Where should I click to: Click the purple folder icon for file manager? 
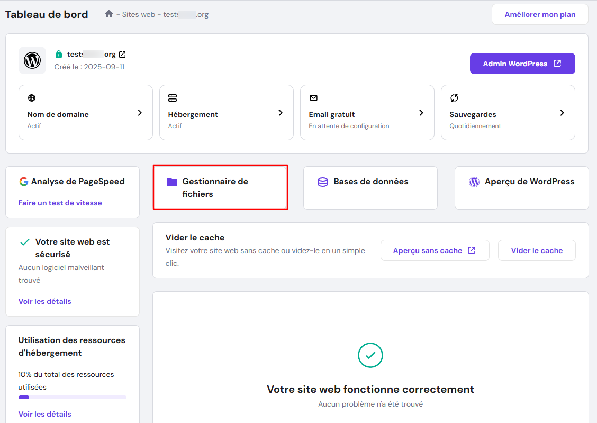(172, 182)
